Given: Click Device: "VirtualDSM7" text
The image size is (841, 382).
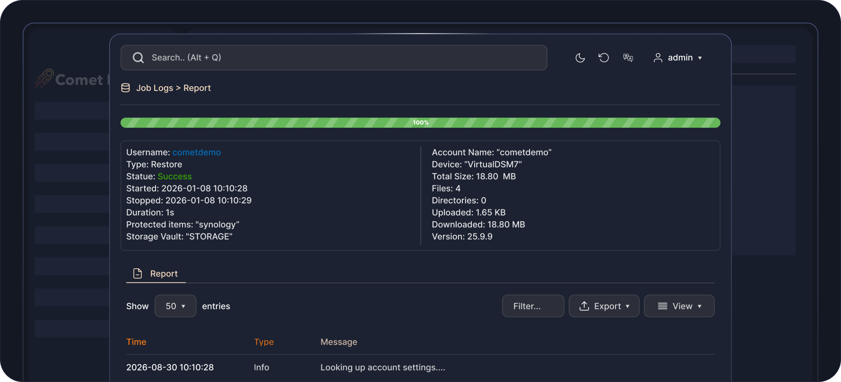Looking at the screenshot, I should [477, 165].
